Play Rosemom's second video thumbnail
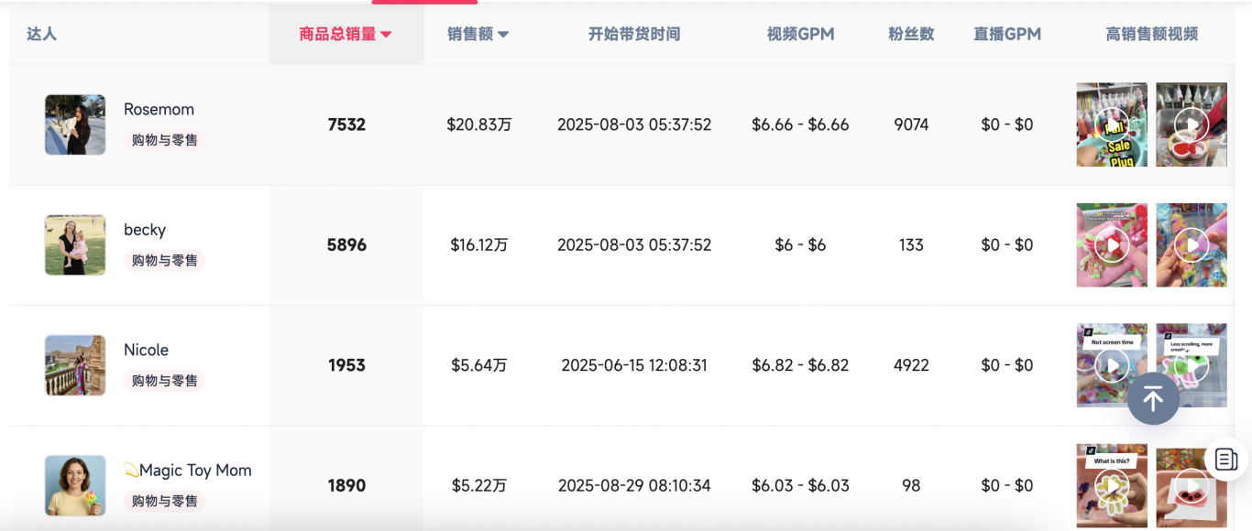This screenshot has height=531, width=1252. [x=1191, y=125]
